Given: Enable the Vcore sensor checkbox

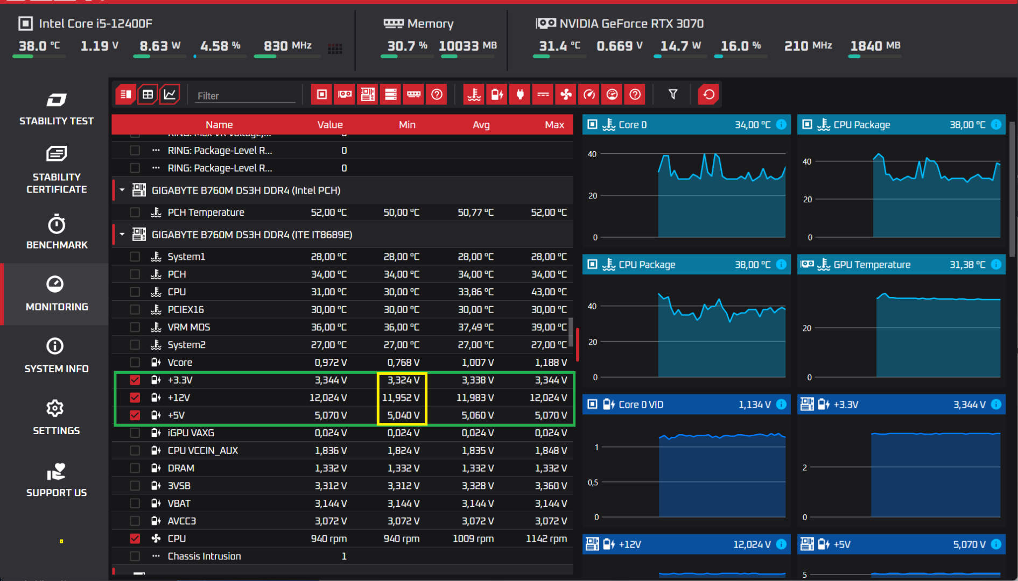Looking at the screenshot, I should coord(135,363).
